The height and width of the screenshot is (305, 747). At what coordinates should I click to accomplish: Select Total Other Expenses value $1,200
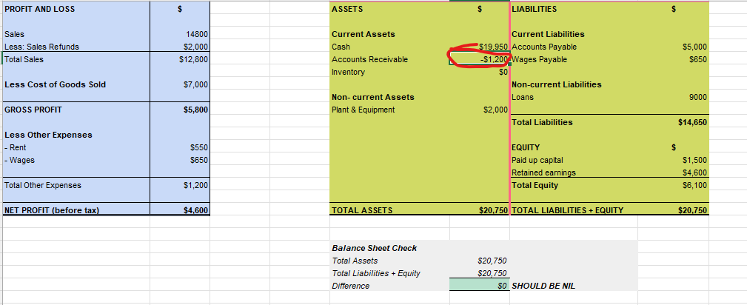pyautogui.click(x=195, y=185)
